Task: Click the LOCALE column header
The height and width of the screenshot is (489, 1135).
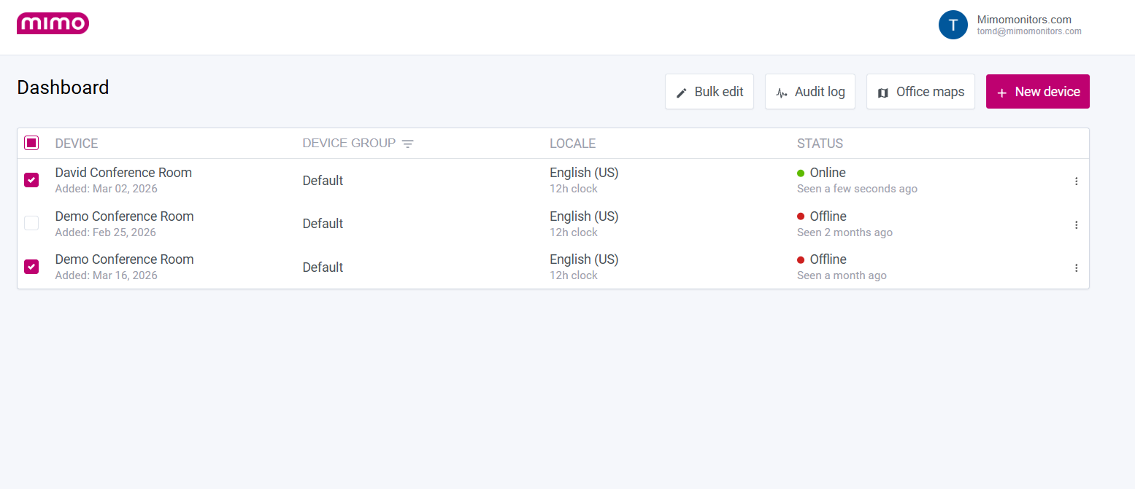Action: coord(573,144)
